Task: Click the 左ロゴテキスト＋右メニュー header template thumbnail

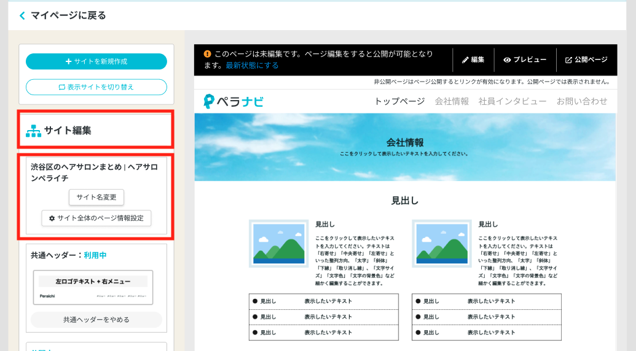Action: tap(93, 287)
